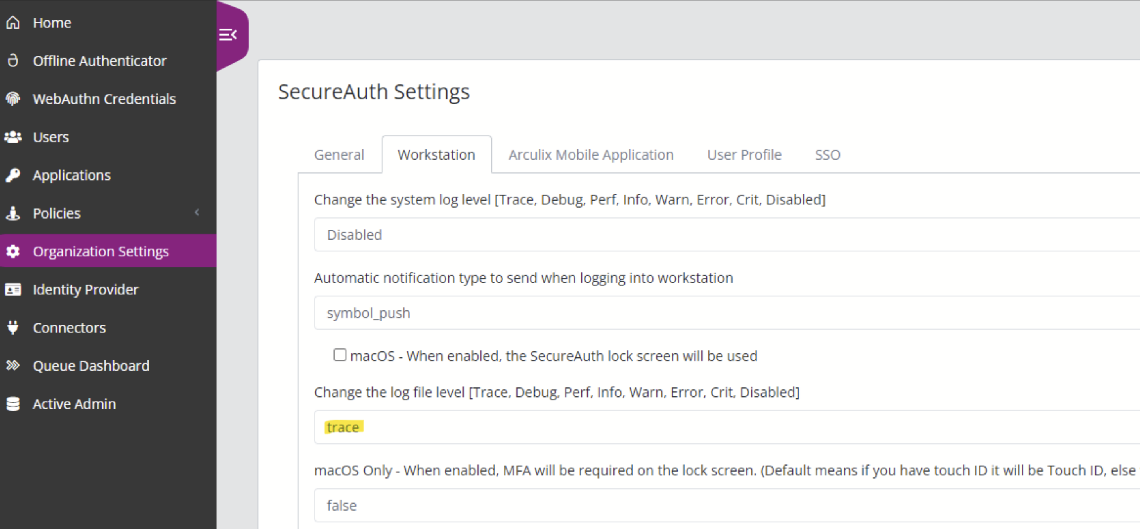The image size is (1140, 529).
Task: Open the Organization Settings link
Action: click(x=101, y=251)
